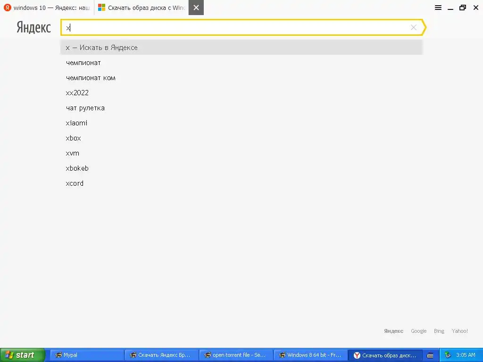Viewport: 483px width, 362px height.
Task: Switch to the 'windows 10 — Яндекс' tab
Action: click(x=47, y=8)
